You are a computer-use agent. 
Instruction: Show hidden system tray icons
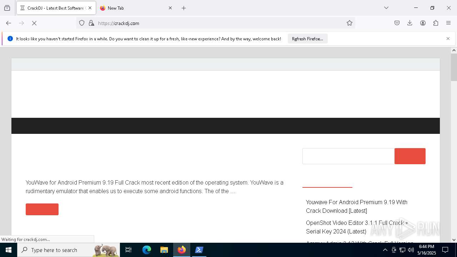pos(385,250)
